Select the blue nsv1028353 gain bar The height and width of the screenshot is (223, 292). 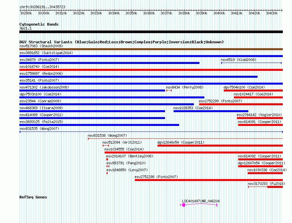211,111
